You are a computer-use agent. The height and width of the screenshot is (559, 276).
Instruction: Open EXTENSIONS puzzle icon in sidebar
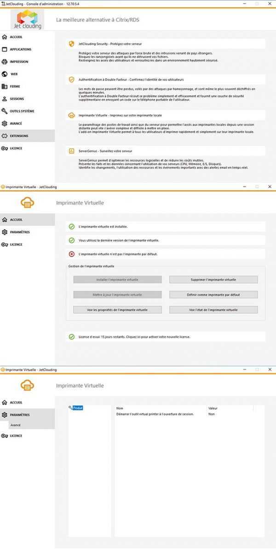point(5,136)
